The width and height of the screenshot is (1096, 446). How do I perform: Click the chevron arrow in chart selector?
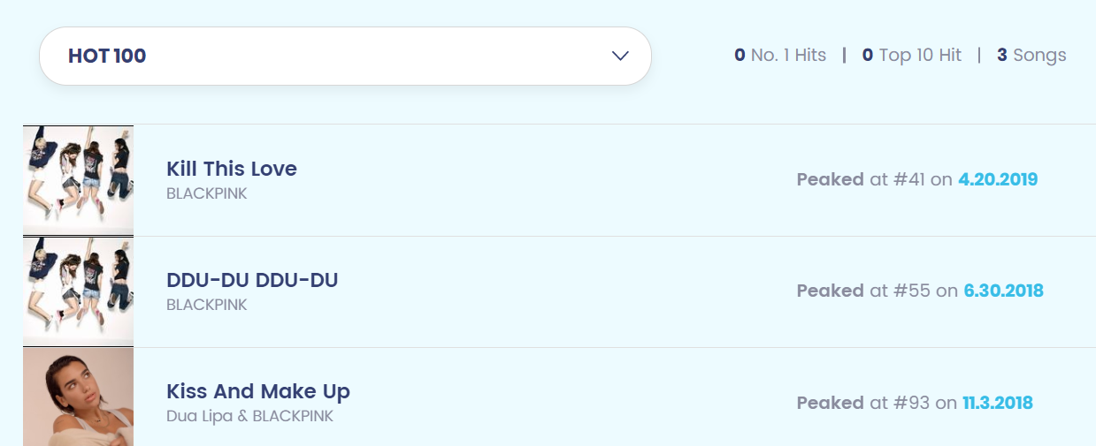pos(620,56)
